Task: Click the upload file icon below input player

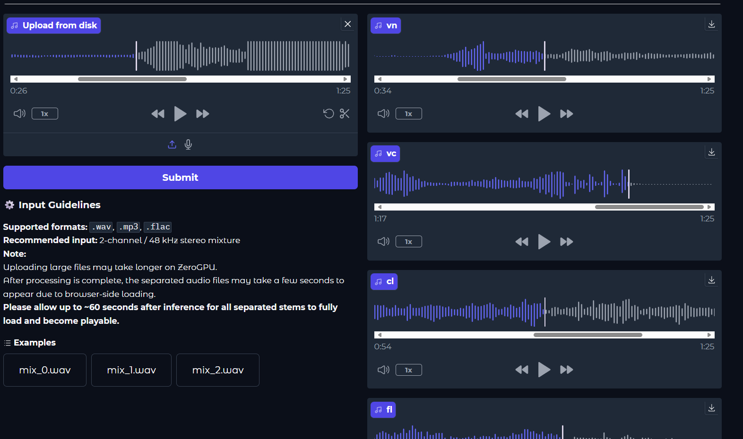Action: click(x=172, y=144)
